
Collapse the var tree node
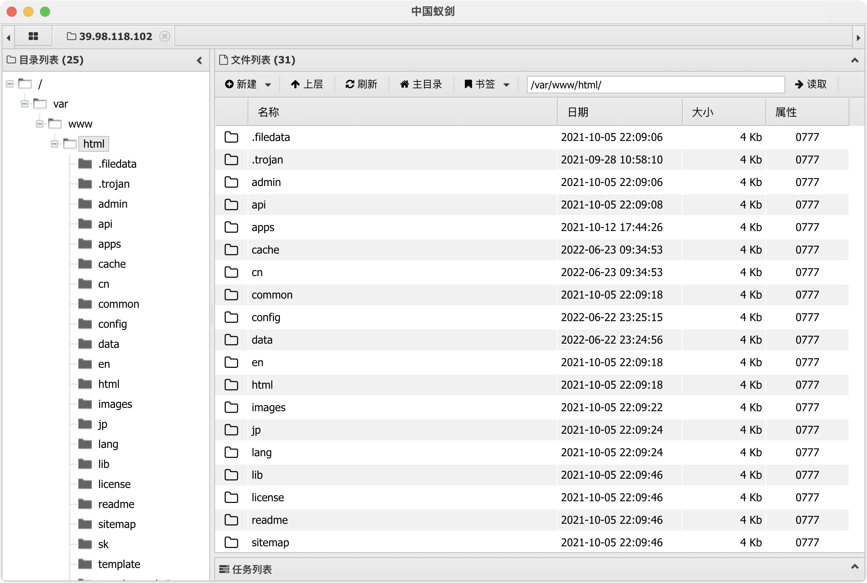point(25,104)
